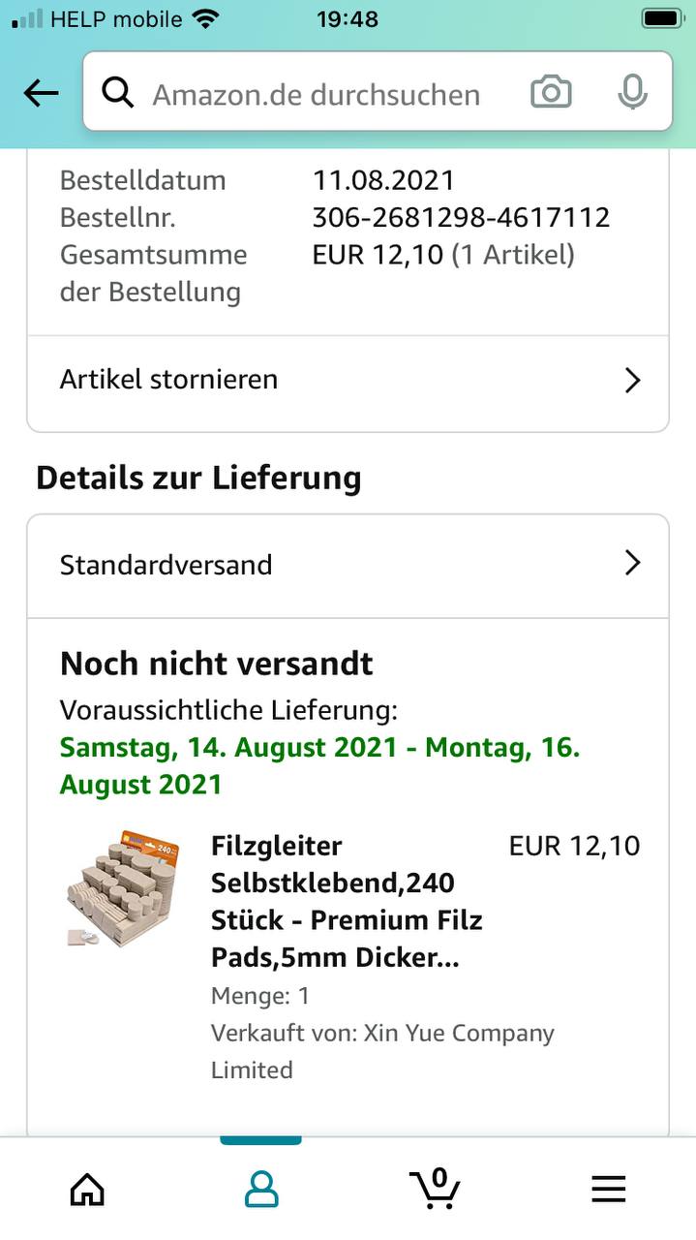696x1240 pixels.
Task: Tap the Wi-Fi status icon
Action: pos(205,18)
